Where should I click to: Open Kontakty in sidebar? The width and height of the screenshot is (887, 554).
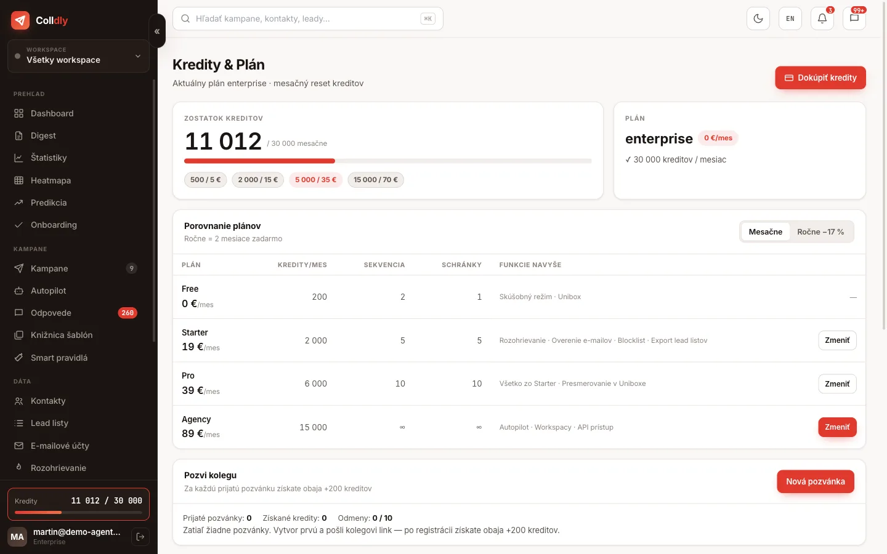tap(78, 401)
